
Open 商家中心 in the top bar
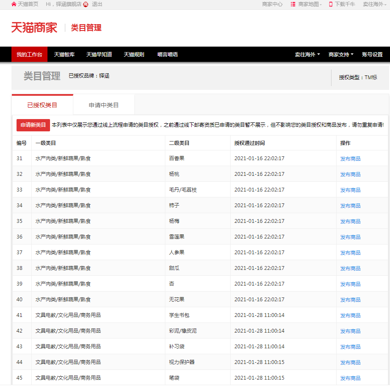[x=272, y=4]
